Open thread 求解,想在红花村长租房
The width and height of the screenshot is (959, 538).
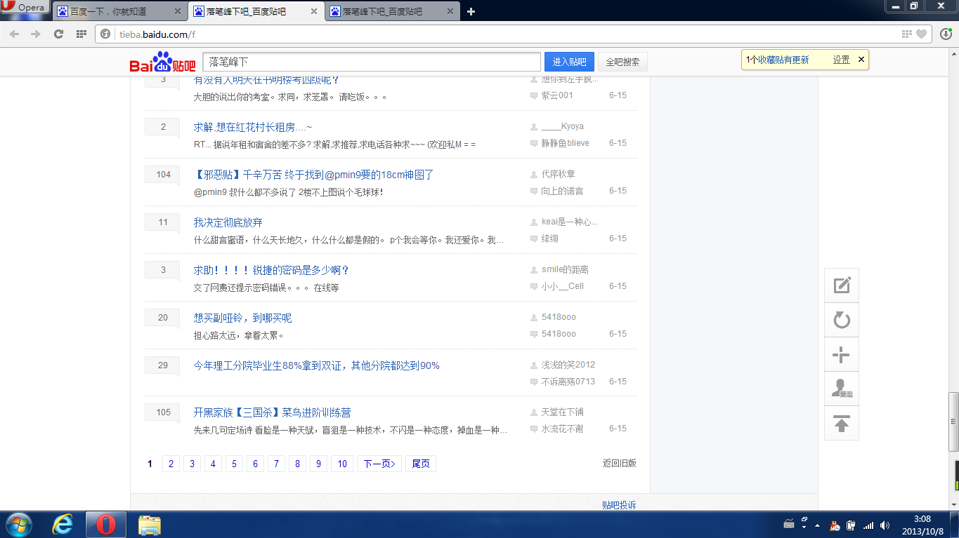click(x=253, y=127)
